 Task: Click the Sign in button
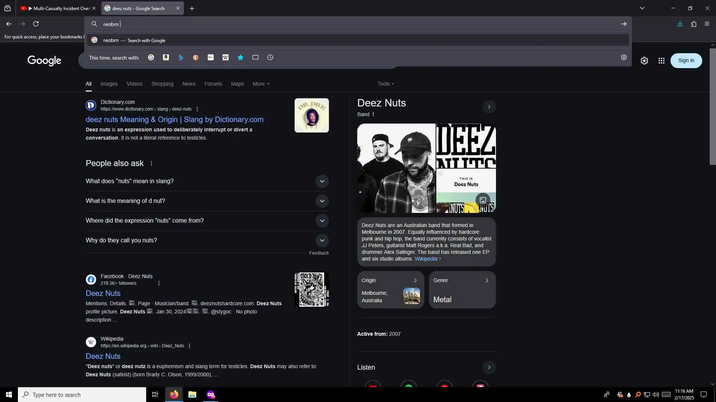(x=686, y=61)
